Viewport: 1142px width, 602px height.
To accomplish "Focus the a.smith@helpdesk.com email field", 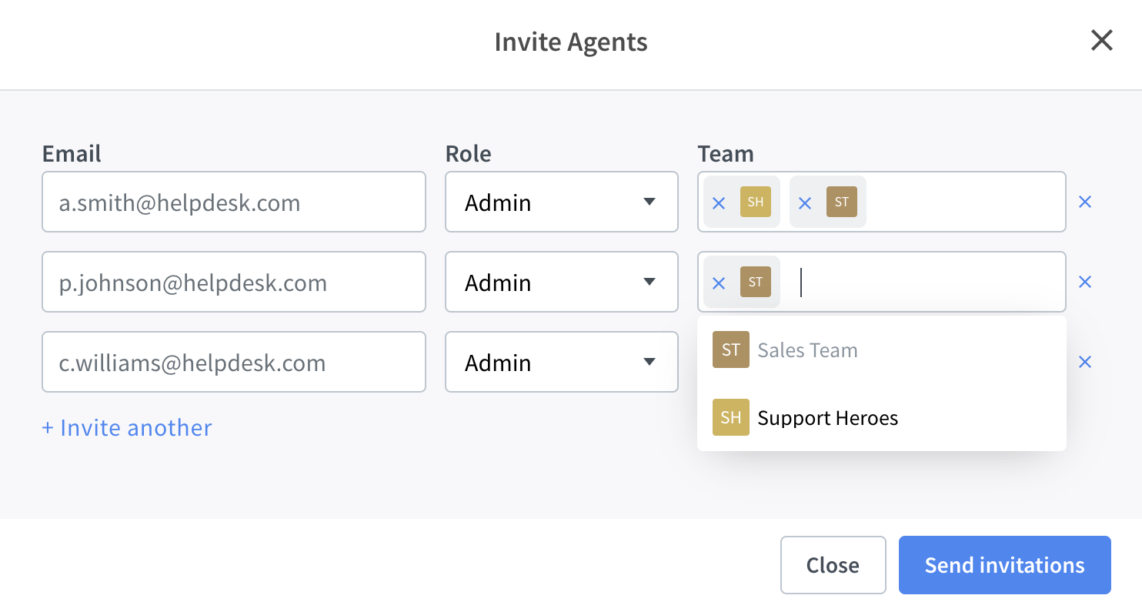I will pos(234,202).
